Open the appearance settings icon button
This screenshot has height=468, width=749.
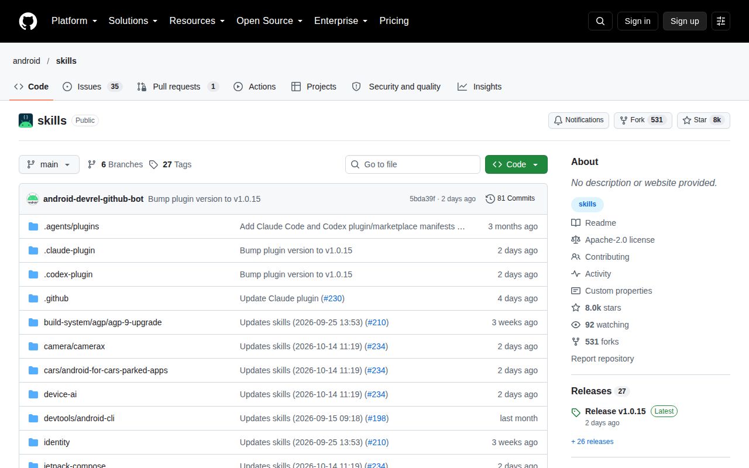pos(721,21)
